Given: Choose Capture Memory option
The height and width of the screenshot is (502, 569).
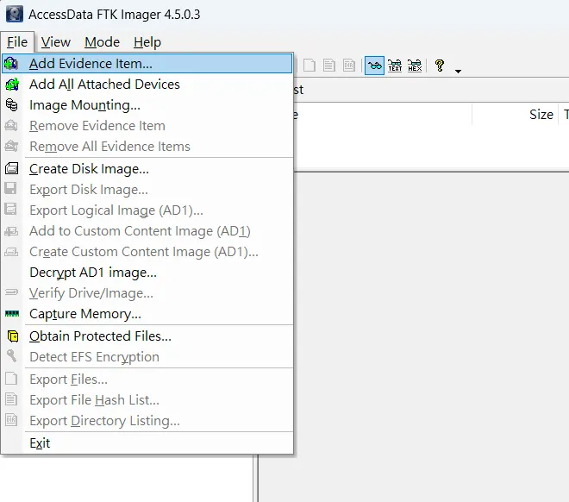Looking at the screenshot, I should click(x=147, y=314).
